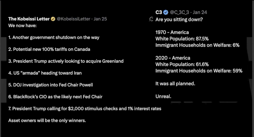
Task: Click the Jan 24 tweet timestamp
Action: point(200,13)
